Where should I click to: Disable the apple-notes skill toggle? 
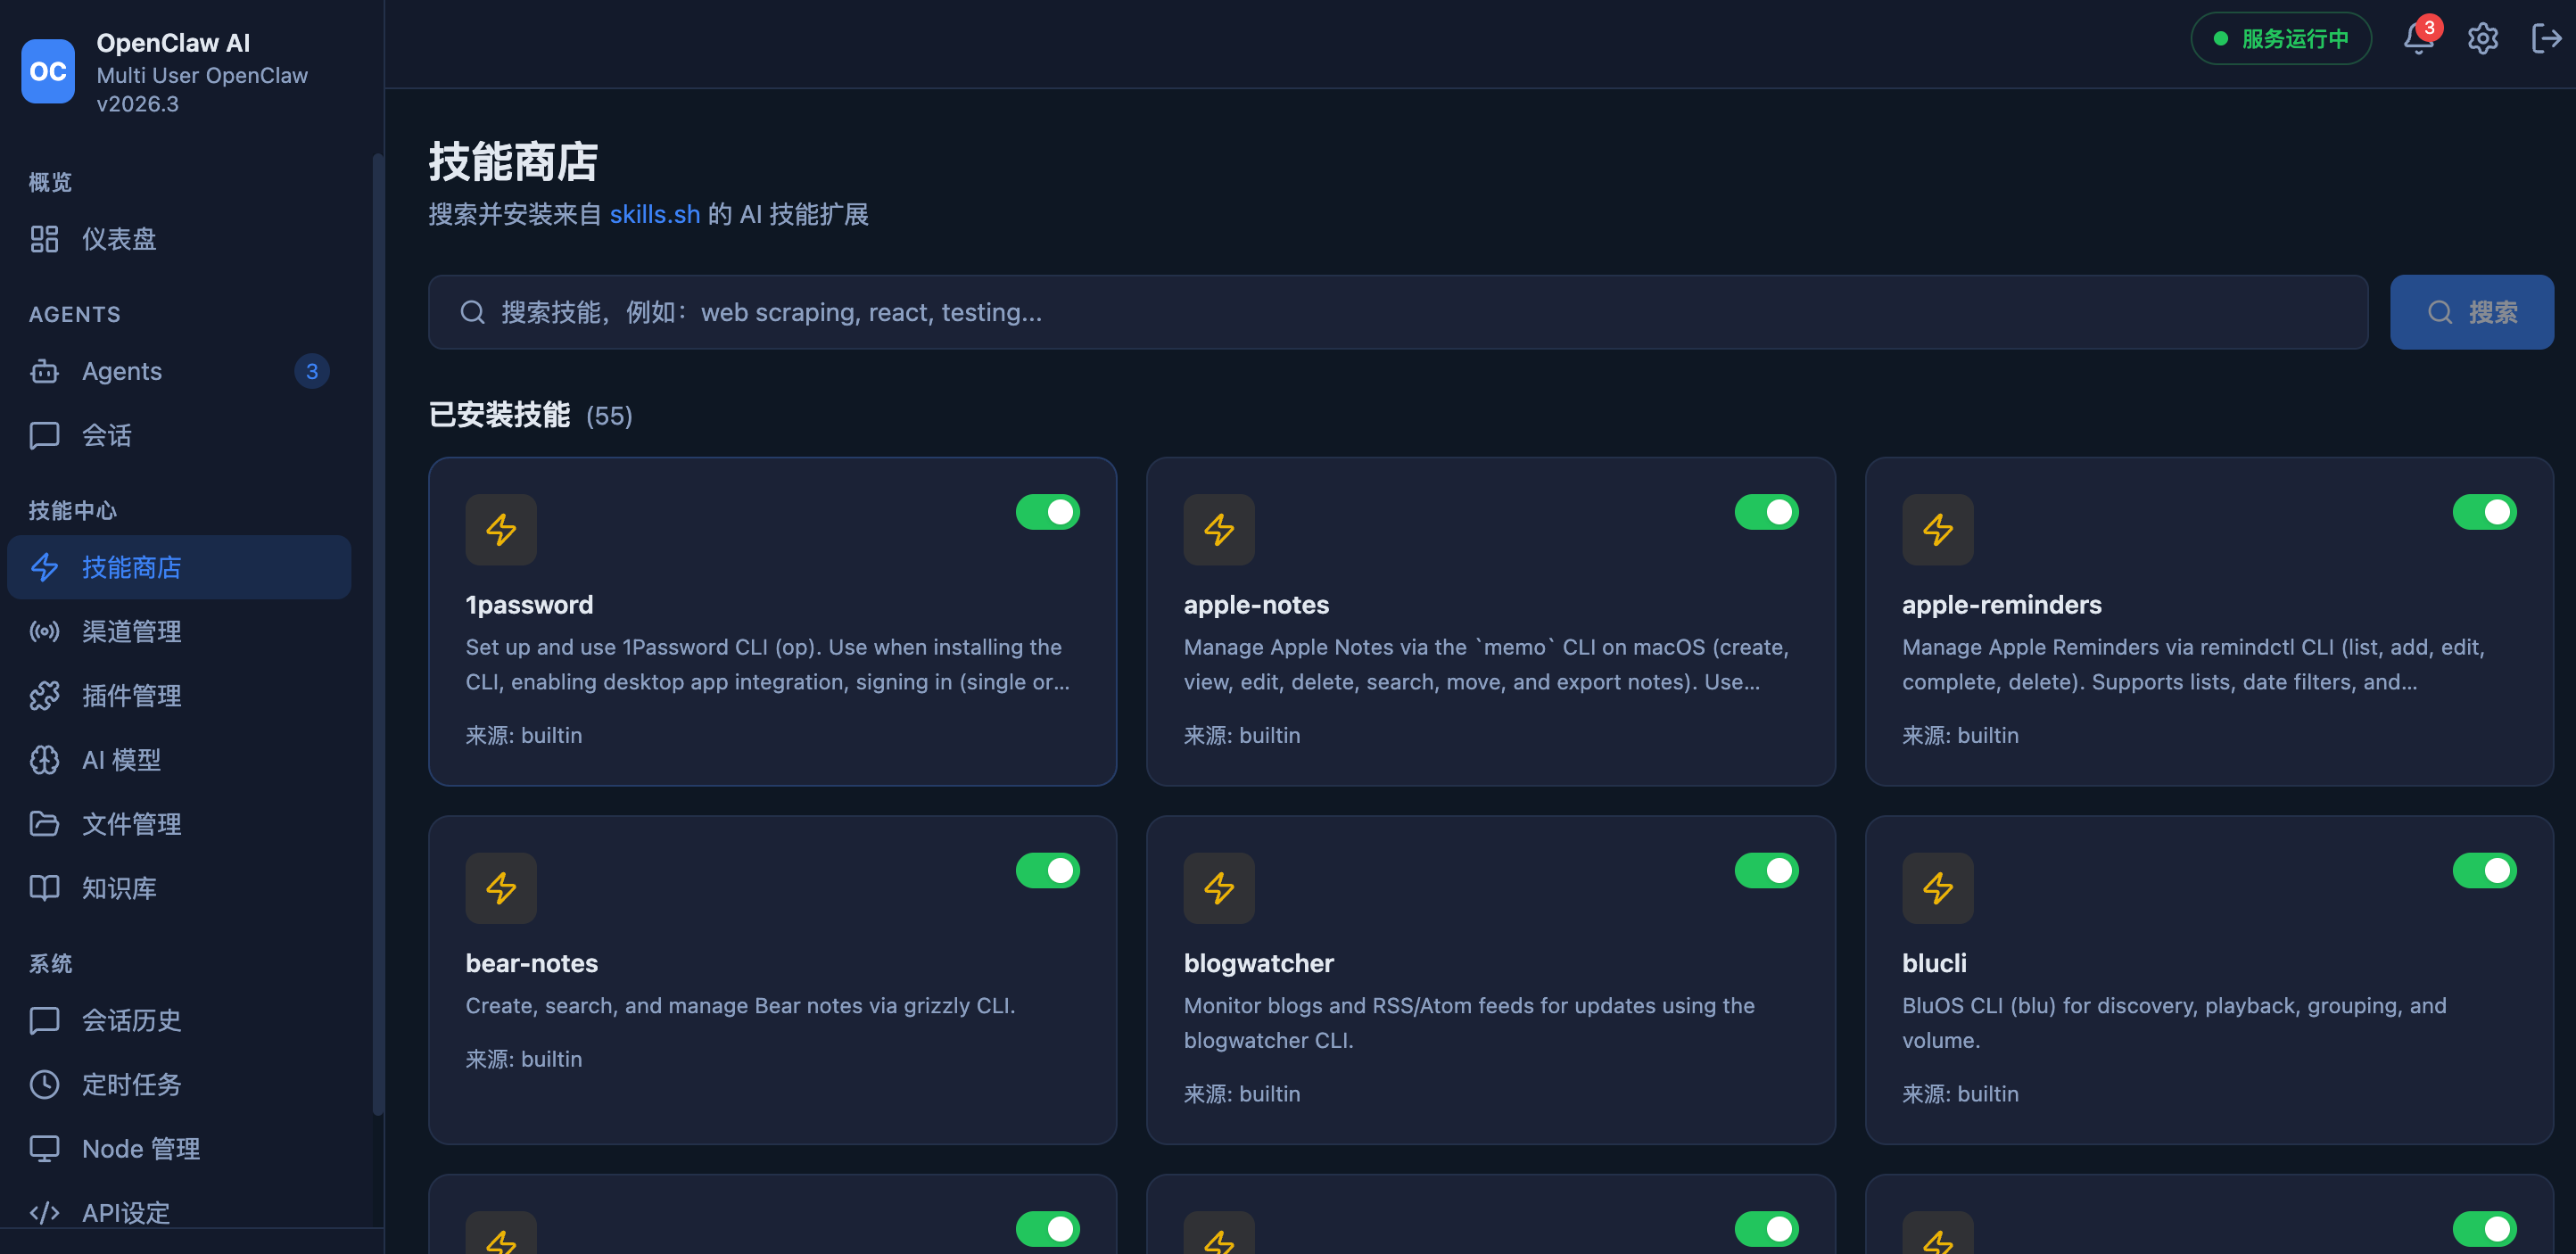pos(1766,512)
